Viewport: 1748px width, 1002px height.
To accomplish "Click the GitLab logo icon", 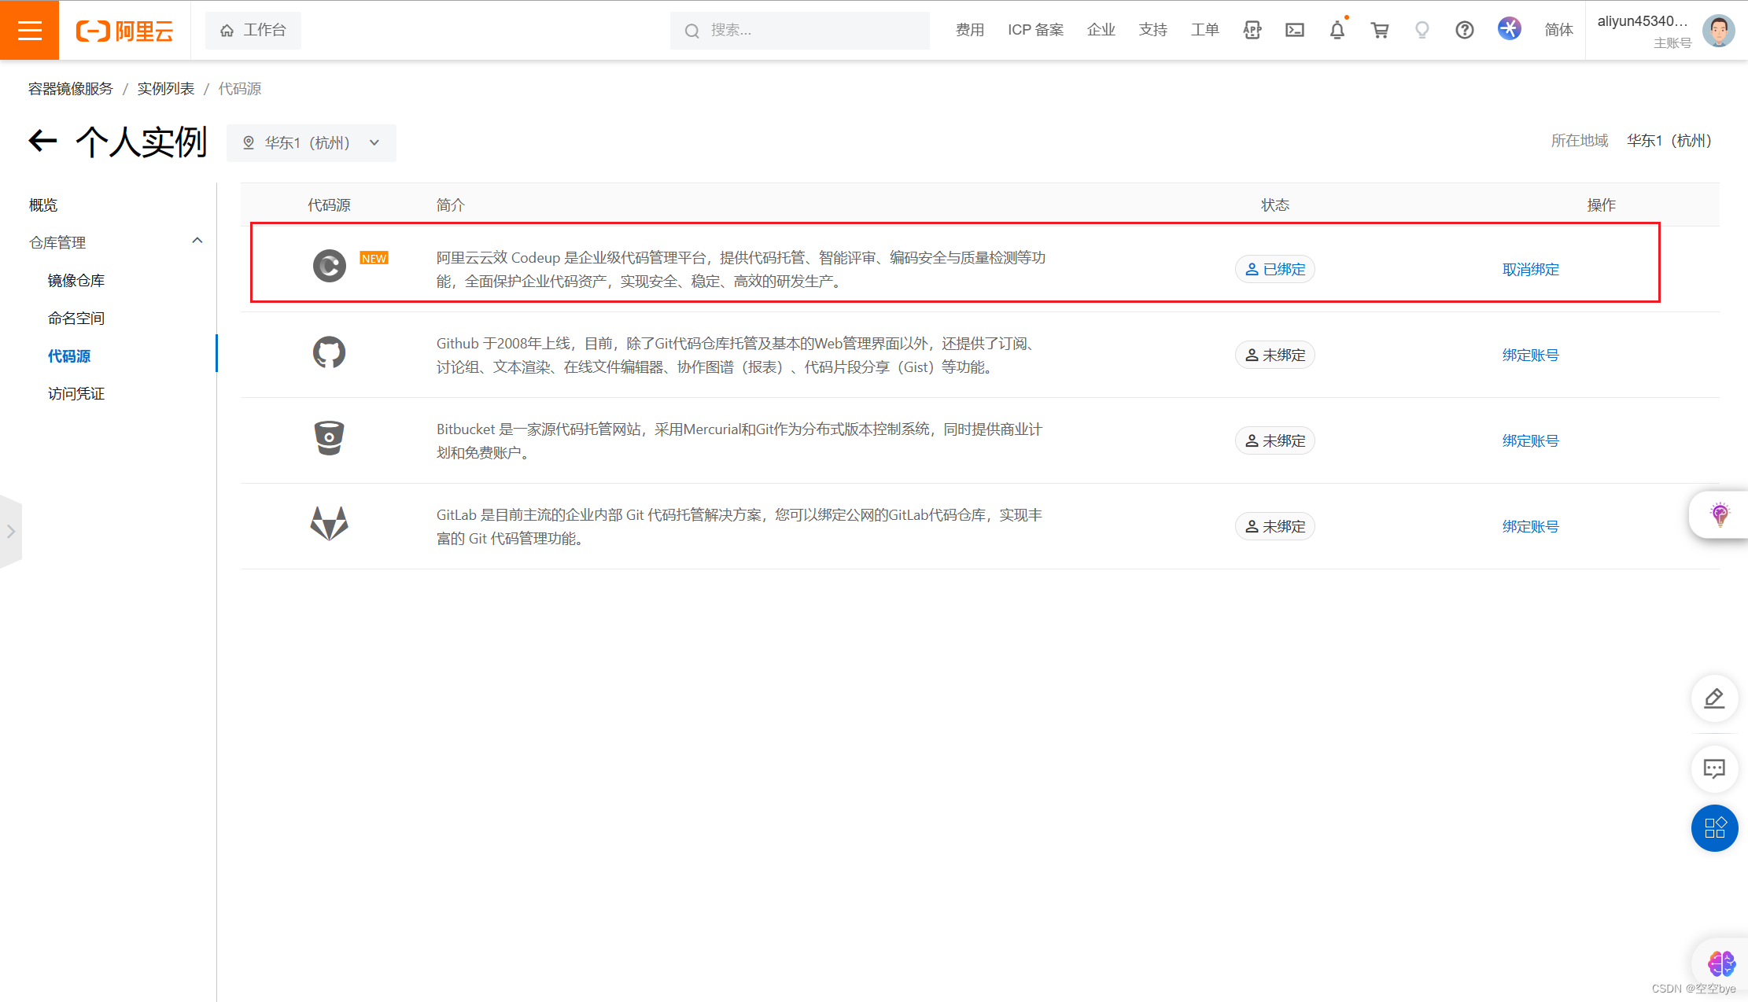I will [330, 524].
